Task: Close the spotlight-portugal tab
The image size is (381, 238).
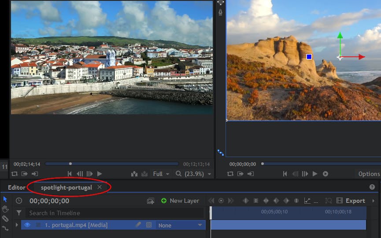Action: click(100, 187)
